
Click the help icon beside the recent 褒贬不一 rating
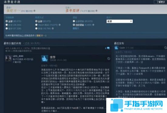point(34,11)
